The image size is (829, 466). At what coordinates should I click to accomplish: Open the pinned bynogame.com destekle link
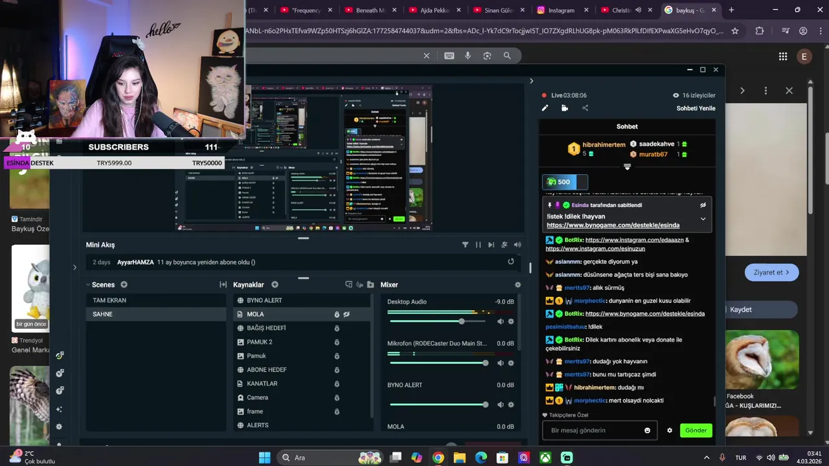pos(613,225)
